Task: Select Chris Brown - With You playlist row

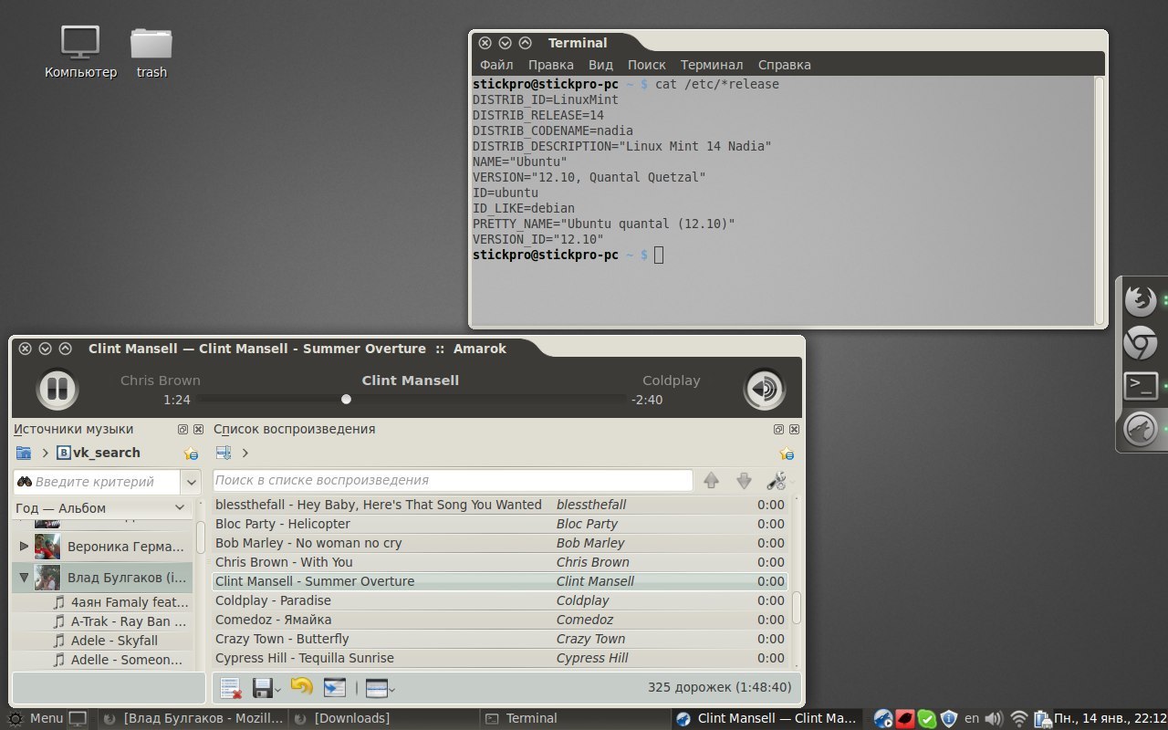Action: [x=500, y=562]
